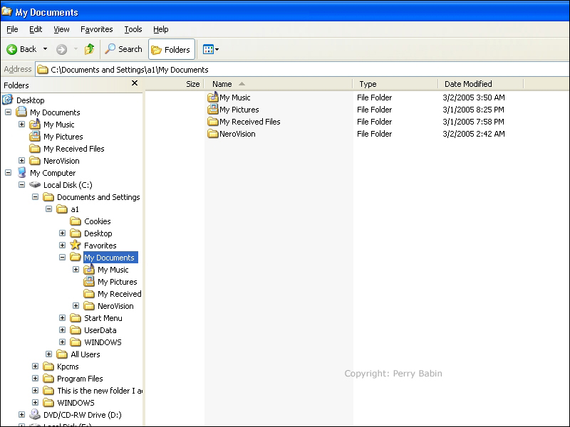
Task: Sort by the Size column header
Action: (175, 84)
